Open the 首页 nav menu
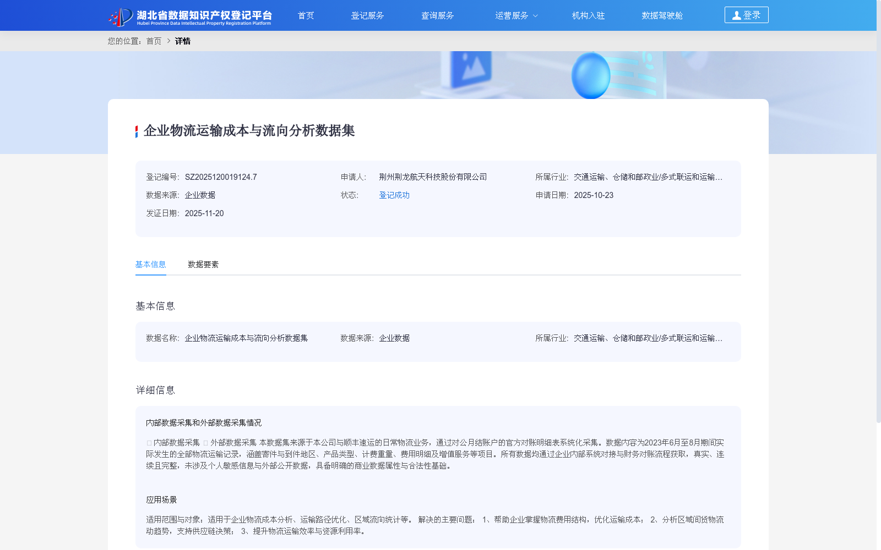Viewport: 881px width, 550px height. click(x=306, y=15)
